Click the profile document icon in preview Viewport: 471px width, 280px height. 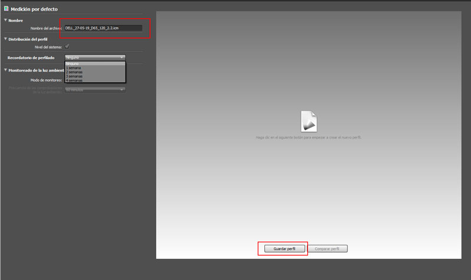(309, 121)
